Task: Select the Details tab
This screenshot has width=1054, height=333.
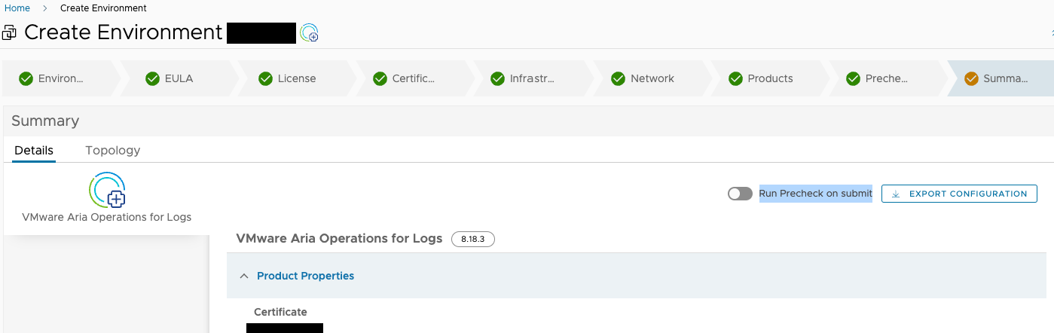Action: click(x=34, y=150)
